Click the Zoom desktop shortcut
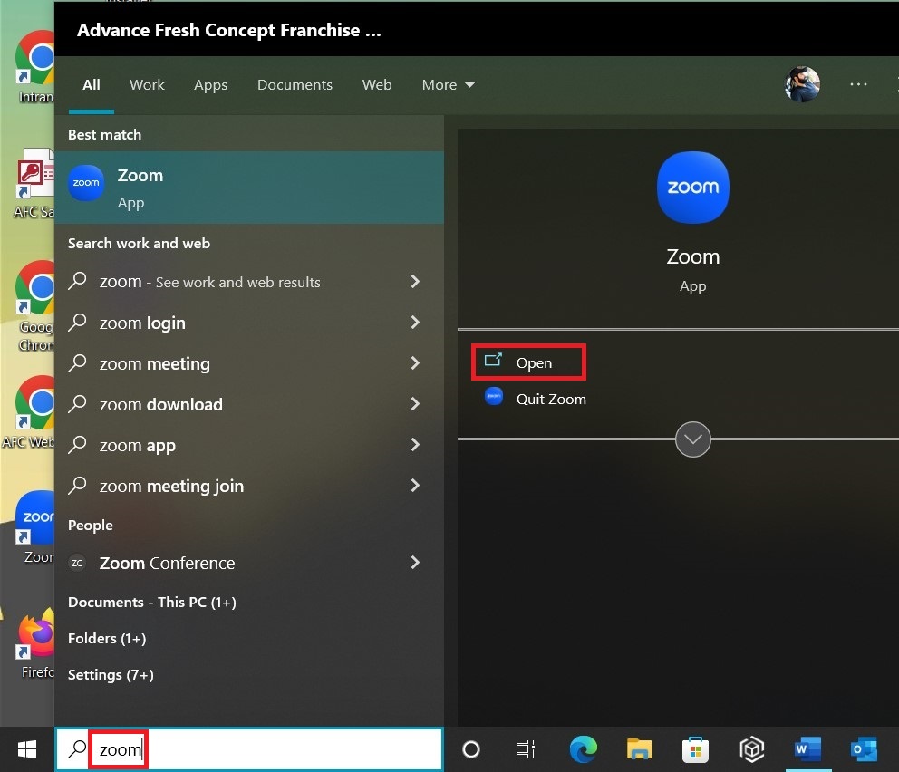899x772 pixels. click(x=35, y=527)
